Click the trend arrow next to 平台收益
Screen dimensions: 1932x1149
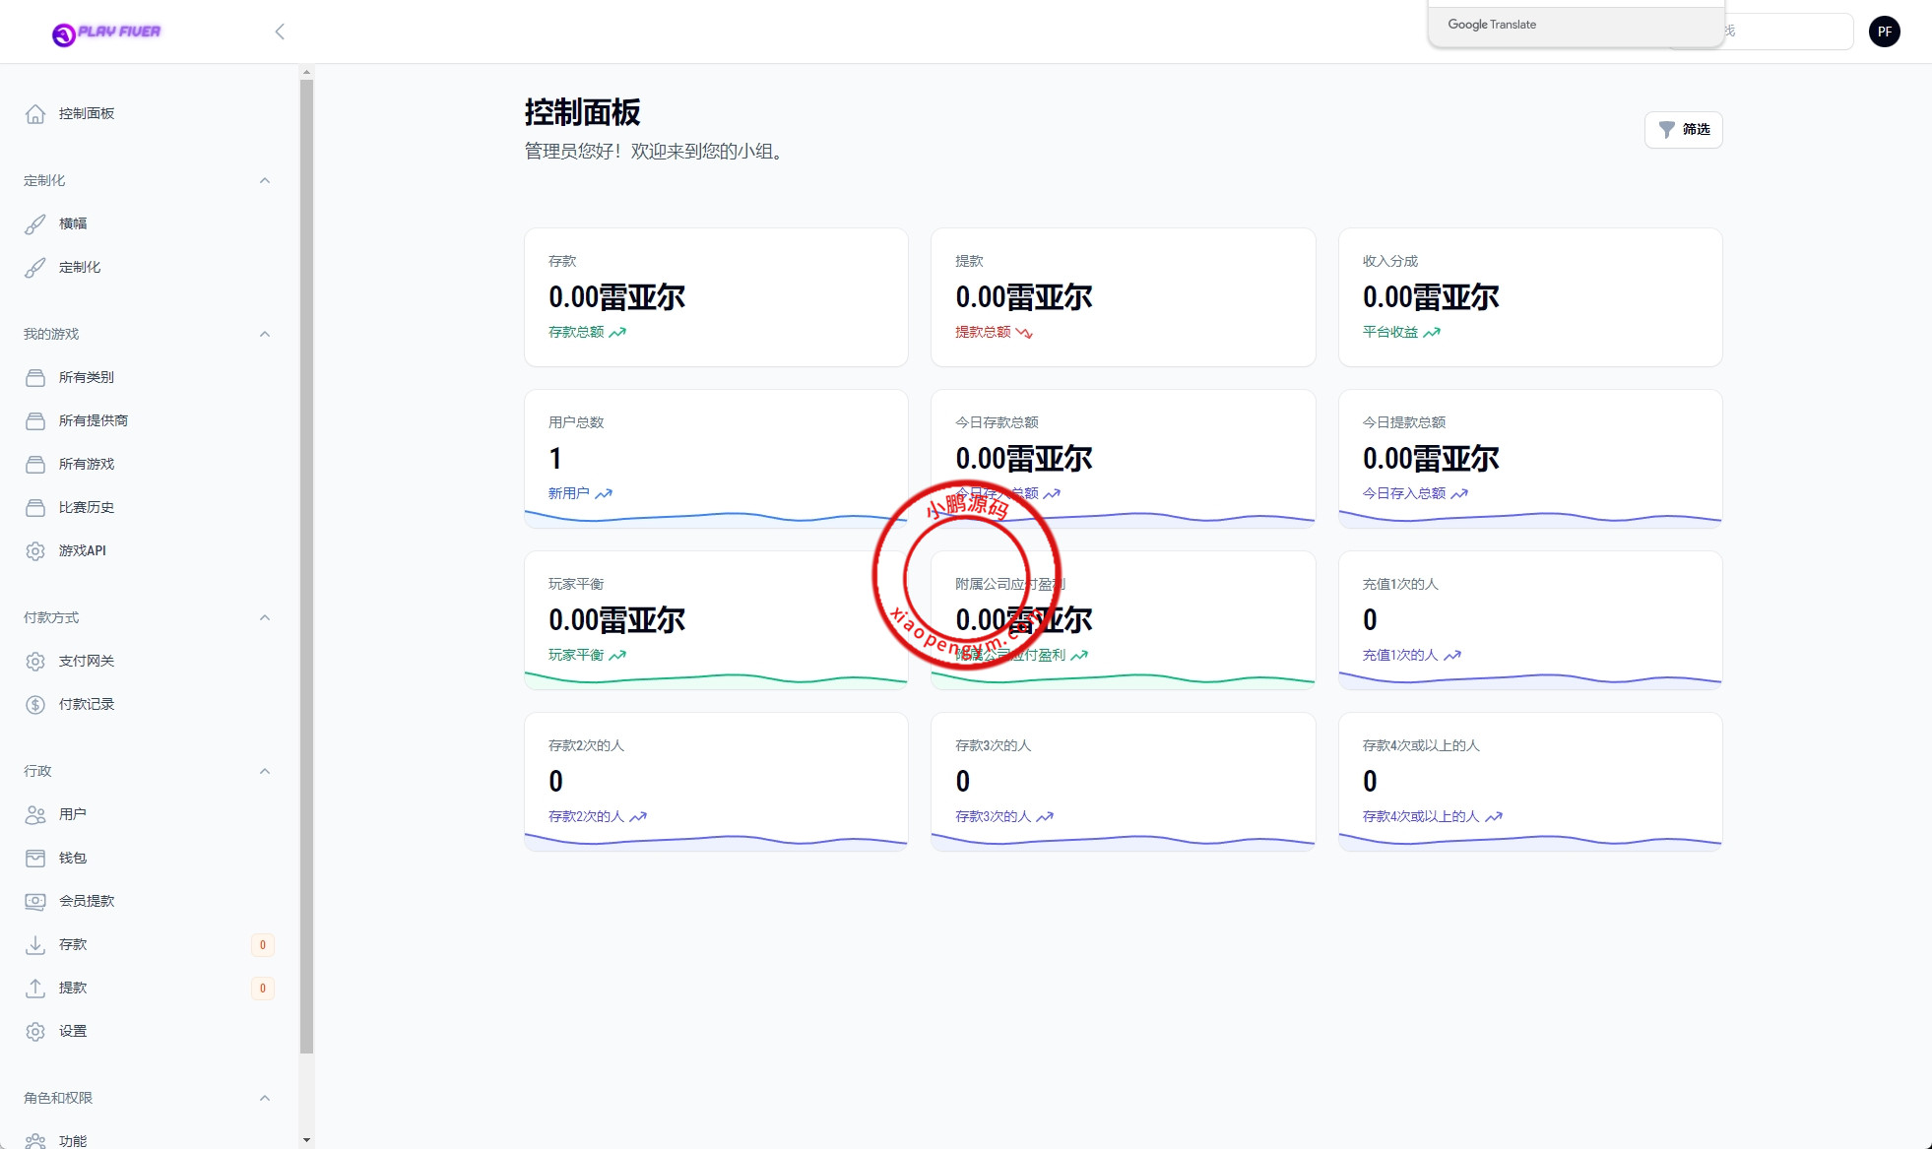tap(1432, 333)
